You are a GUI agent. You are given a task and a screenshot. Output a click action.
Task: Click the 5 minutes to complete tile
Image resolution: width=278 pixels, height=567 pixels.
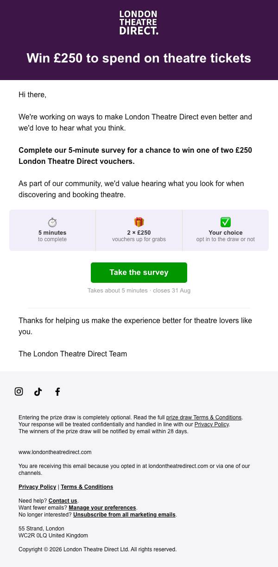(x=52, y=231)
